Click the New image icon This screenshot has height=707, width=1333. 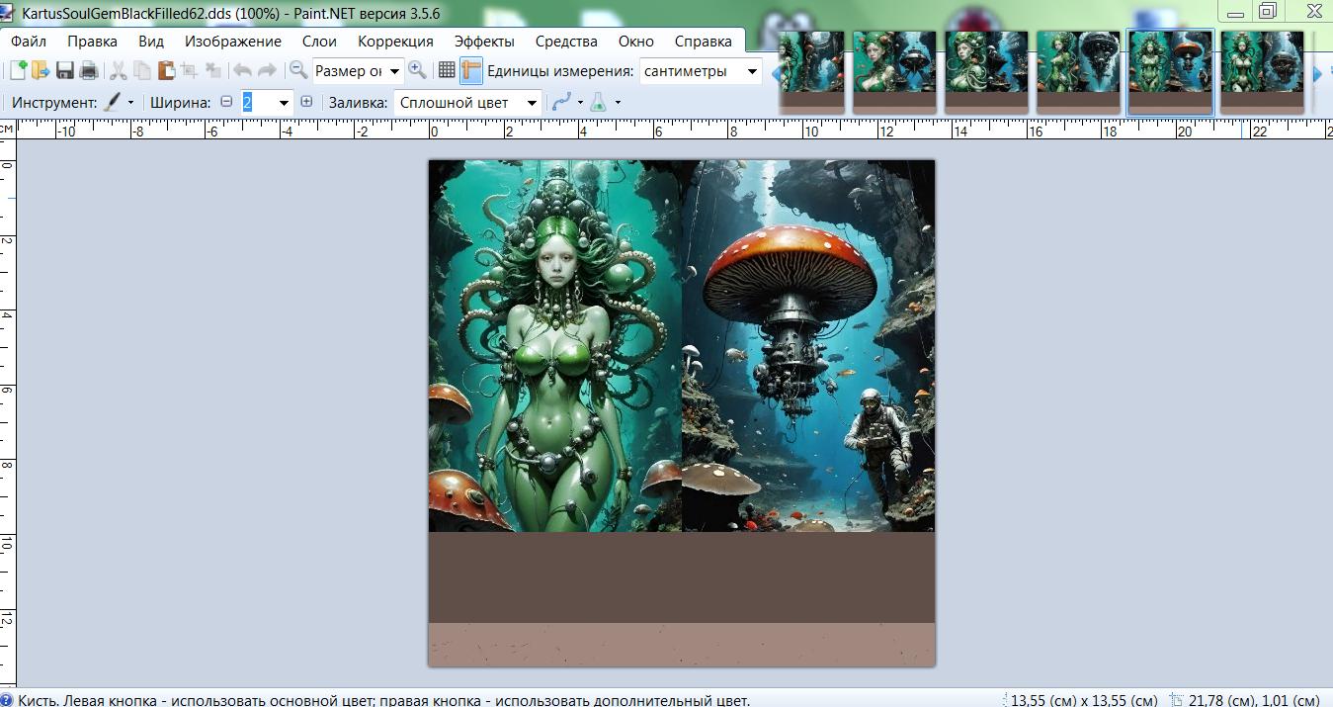(17, 70)
